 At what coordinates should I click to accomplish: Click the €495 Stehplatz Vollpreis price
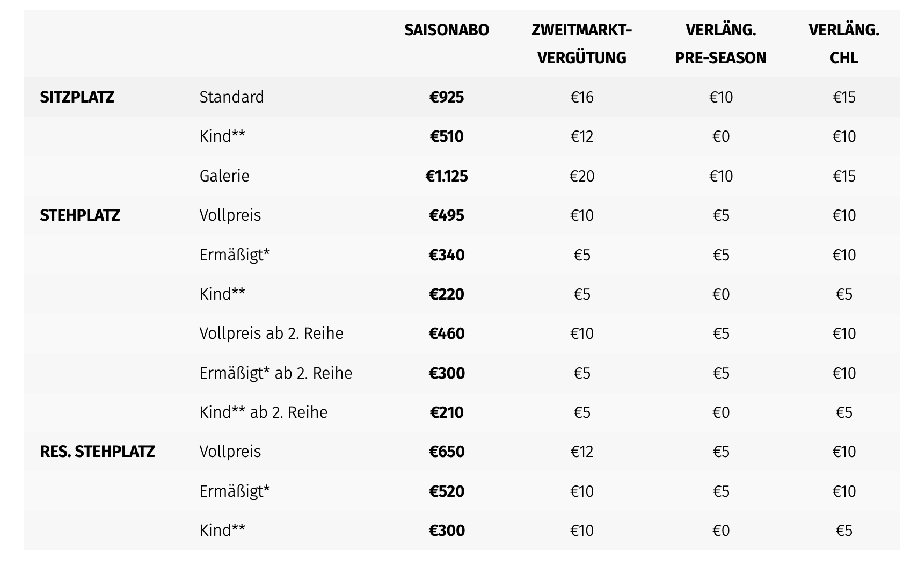[447, 215]
